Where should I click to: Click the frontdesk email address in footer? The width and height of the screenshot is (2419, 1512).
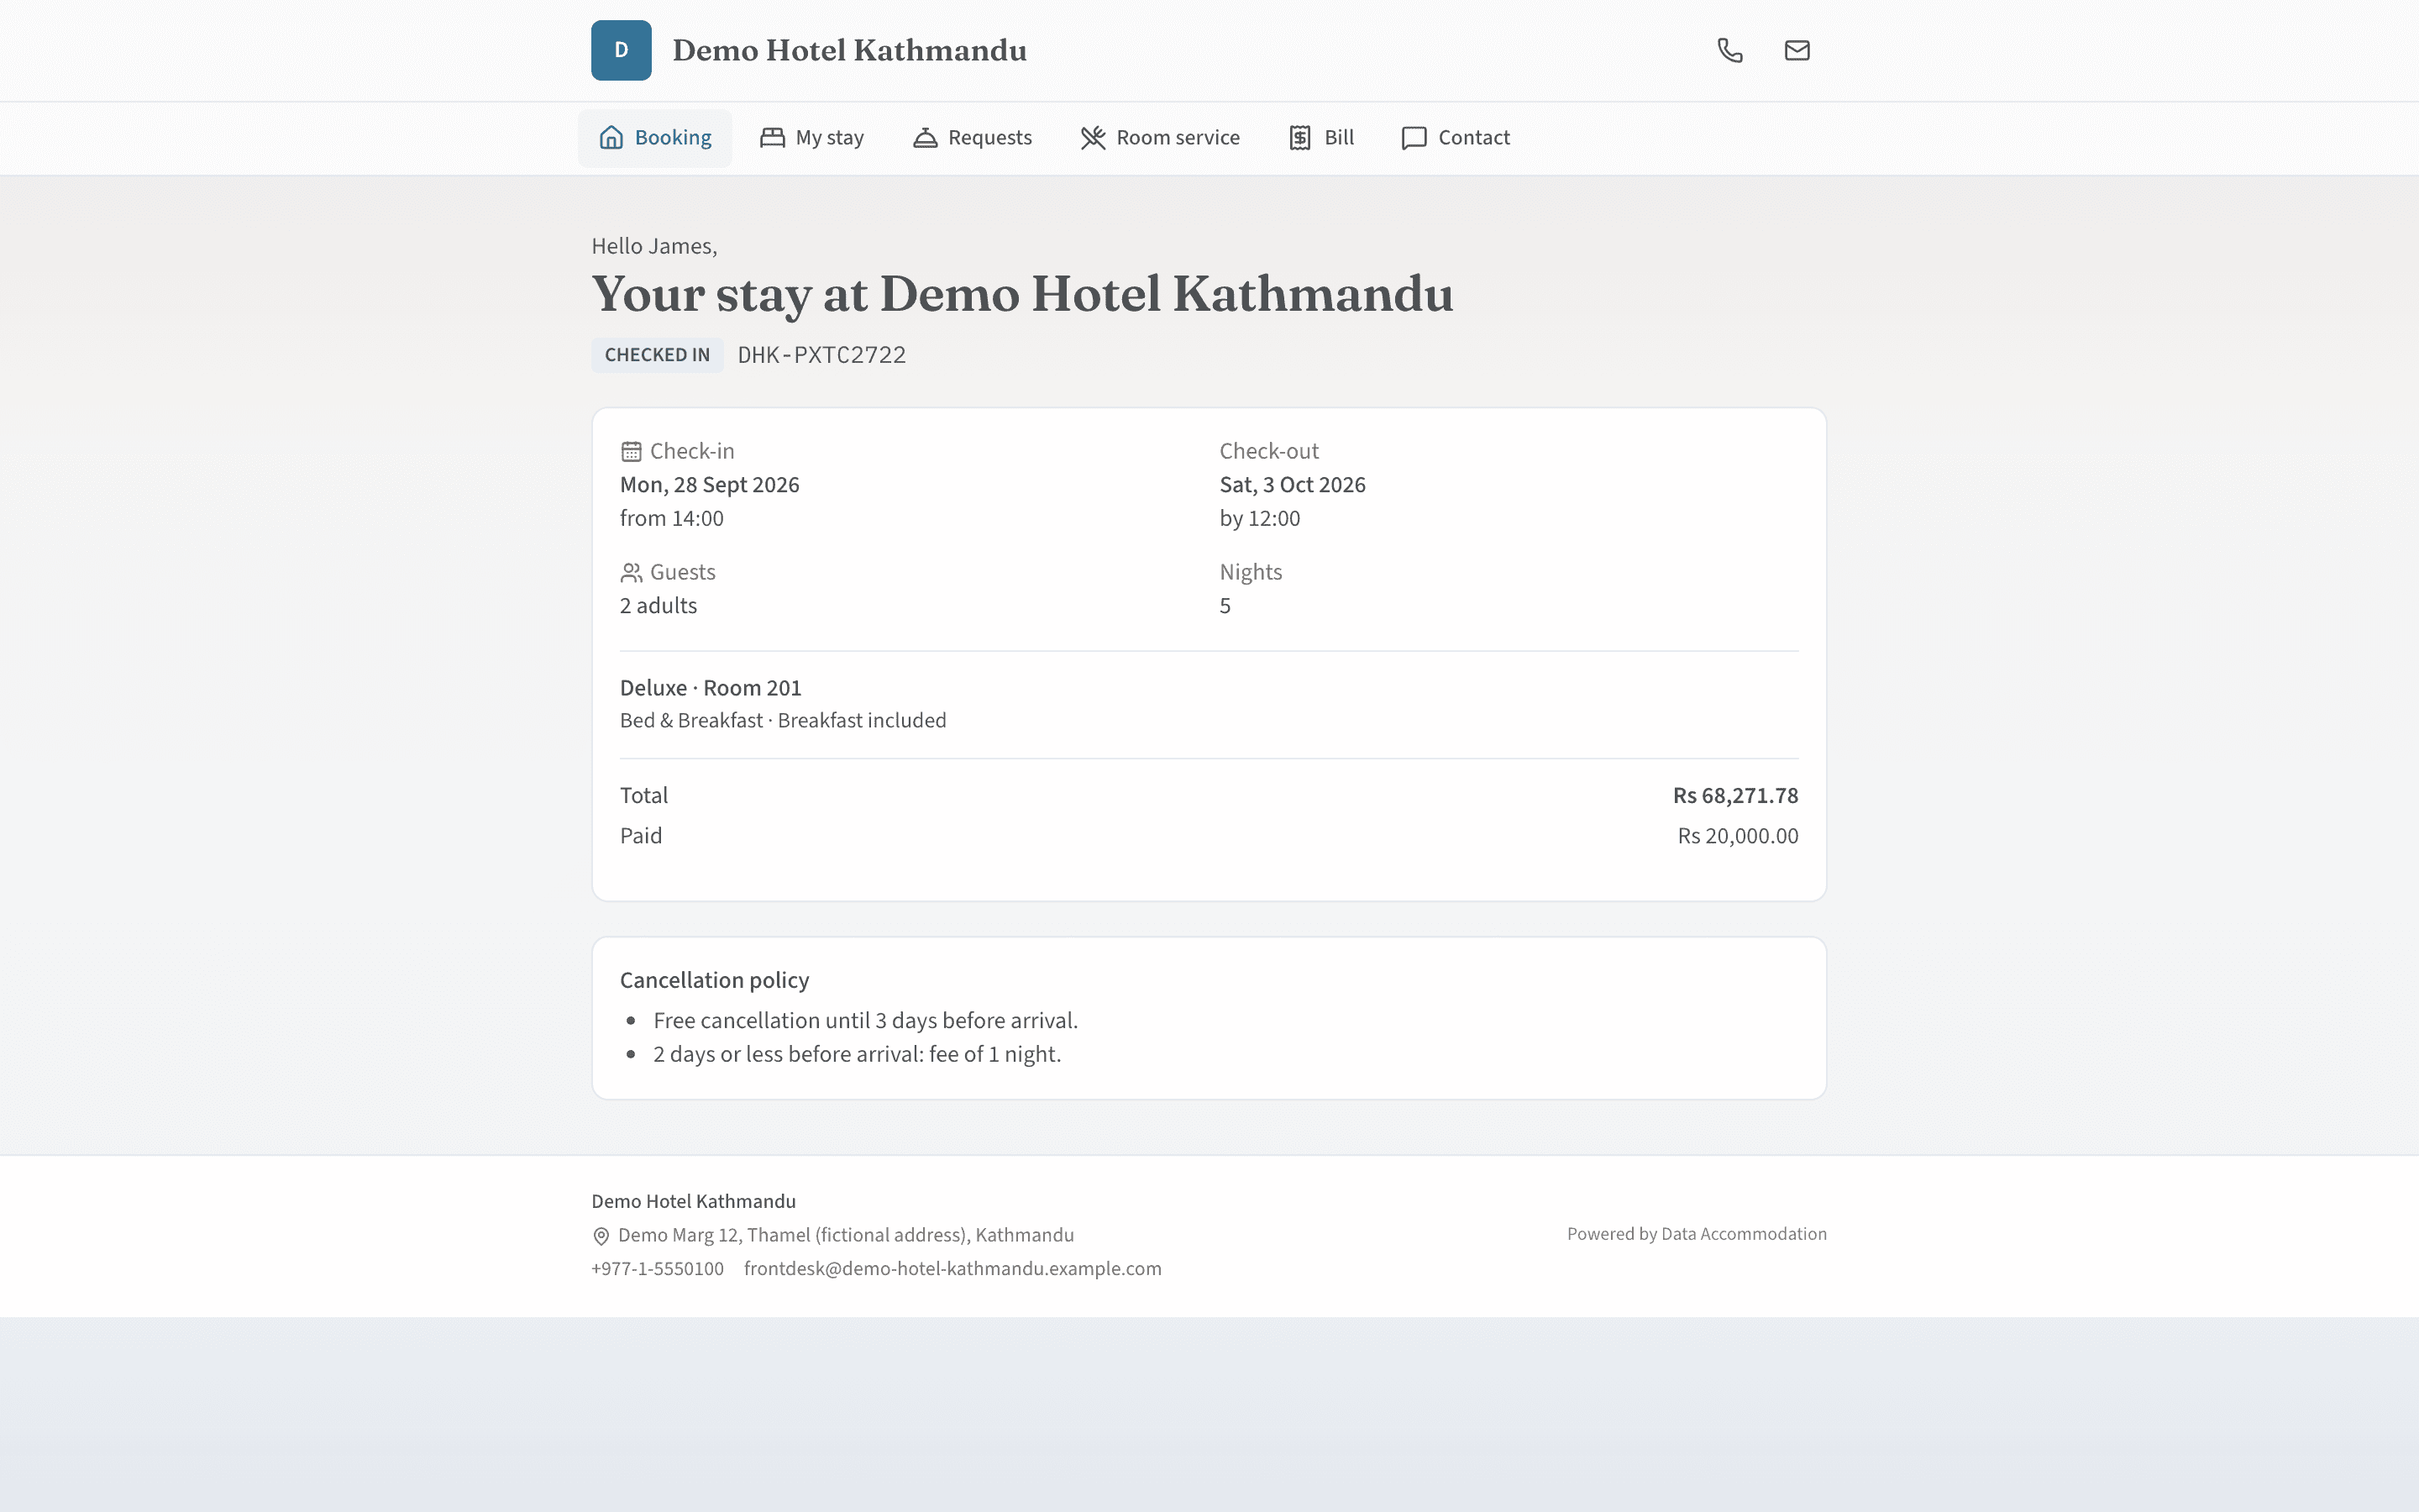[952, 1268]
